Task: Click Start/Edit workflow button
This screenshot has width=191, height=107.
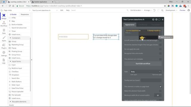Action: (x=143, y=64)
